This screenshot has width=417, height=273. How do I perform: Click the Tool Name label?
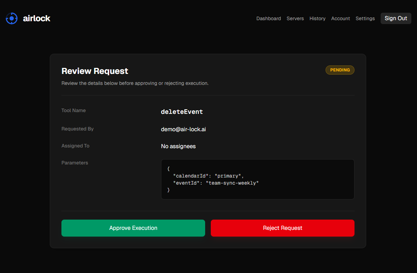(x=73, y=110)
